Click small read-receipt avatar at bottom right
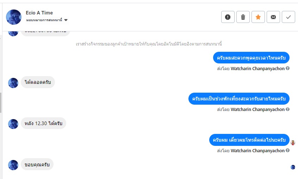The image size is (298, 179). [x=293, y=167]
